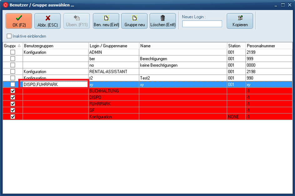Viewport: 295px width, 196px height.
Task: Create new user with Ben. neu (Einf)
Action: tap(106, 21)
